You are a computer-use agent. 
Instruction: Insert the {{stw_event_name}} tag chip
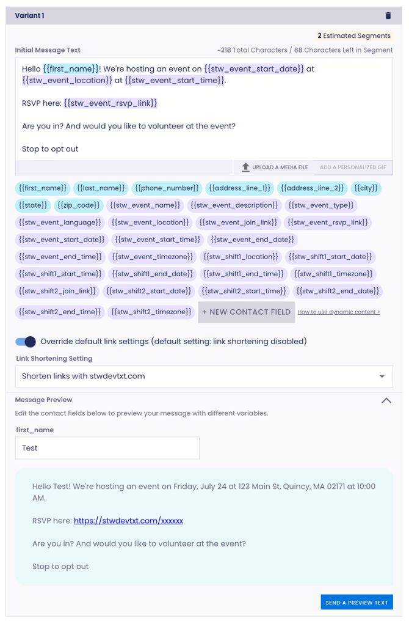[145, 205]
